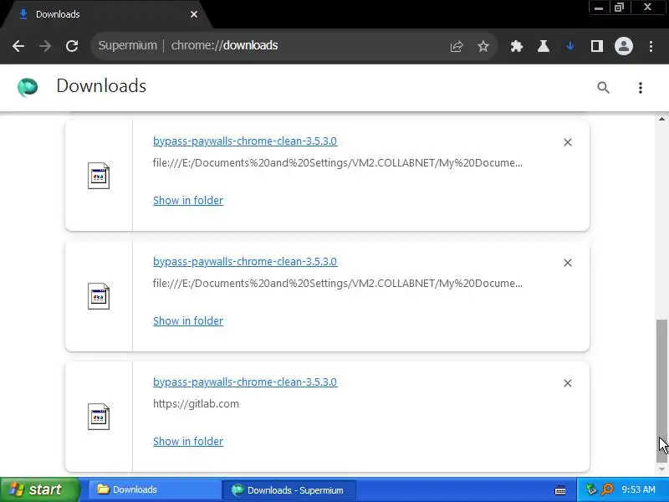Share this page via the share icon
This screenshot has width=669, height=502.
(x=456, y=46)
